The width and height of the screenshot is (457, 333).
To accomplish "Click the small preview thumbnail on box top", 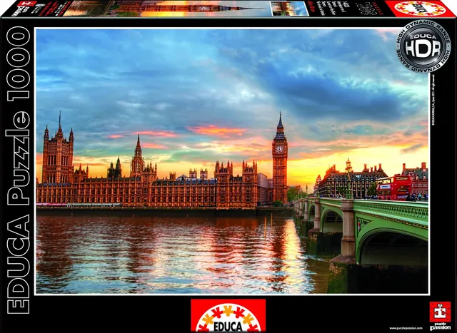I will [x=289, y=9].
